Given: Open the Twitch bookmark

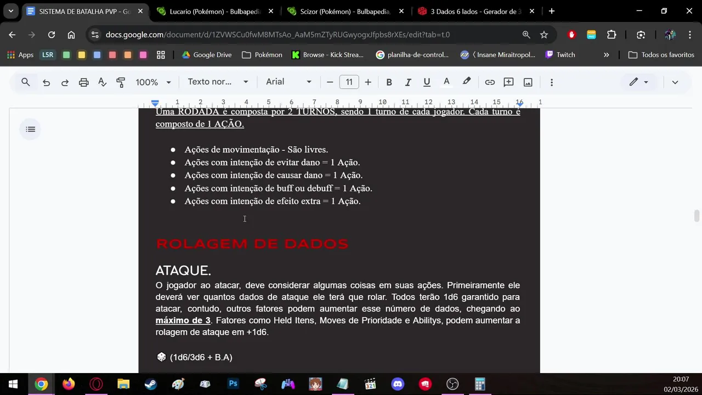Looking at the screenshot, I should [560, 55].
